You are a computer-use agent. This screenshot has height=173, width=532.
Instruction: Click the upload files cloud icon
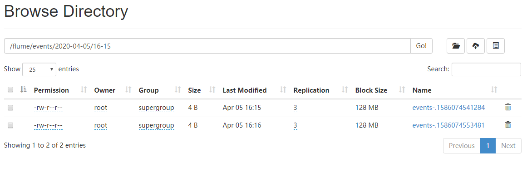pos(476,46)
